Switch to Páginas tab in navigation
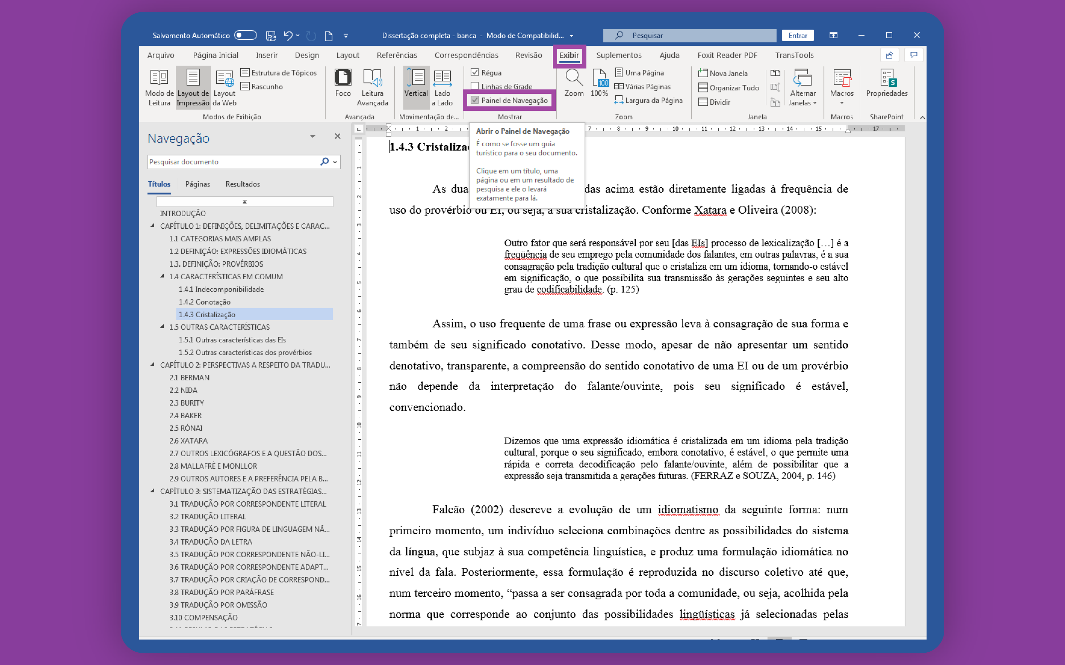The image size is (1065, 665). pos(197,184)
